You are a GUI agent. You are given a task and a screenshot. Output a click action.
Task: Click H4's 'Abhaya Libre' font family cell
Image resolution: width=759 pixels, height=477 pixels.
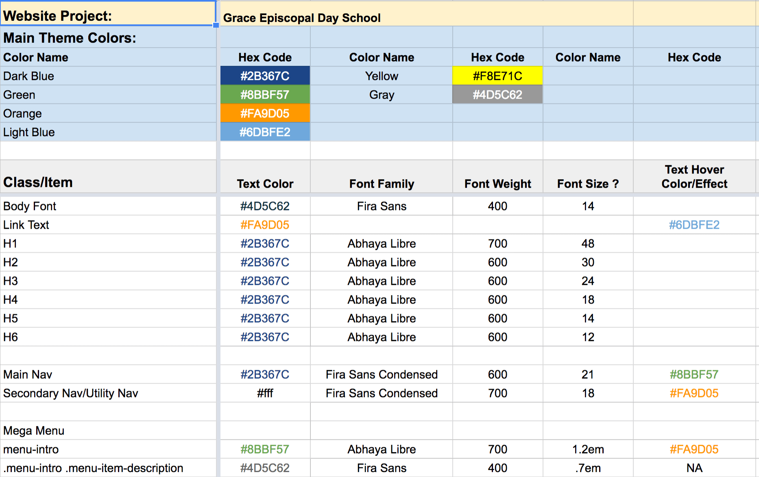[x=382, y=299]
